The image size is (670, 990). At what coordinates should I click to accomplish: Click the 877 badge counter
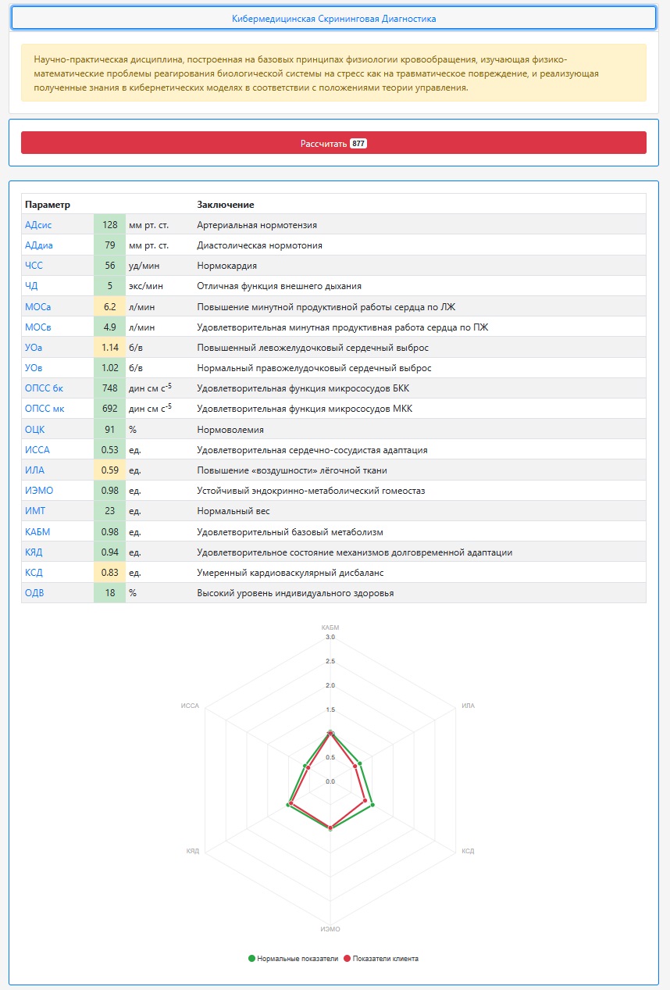(x=358, y=144)
